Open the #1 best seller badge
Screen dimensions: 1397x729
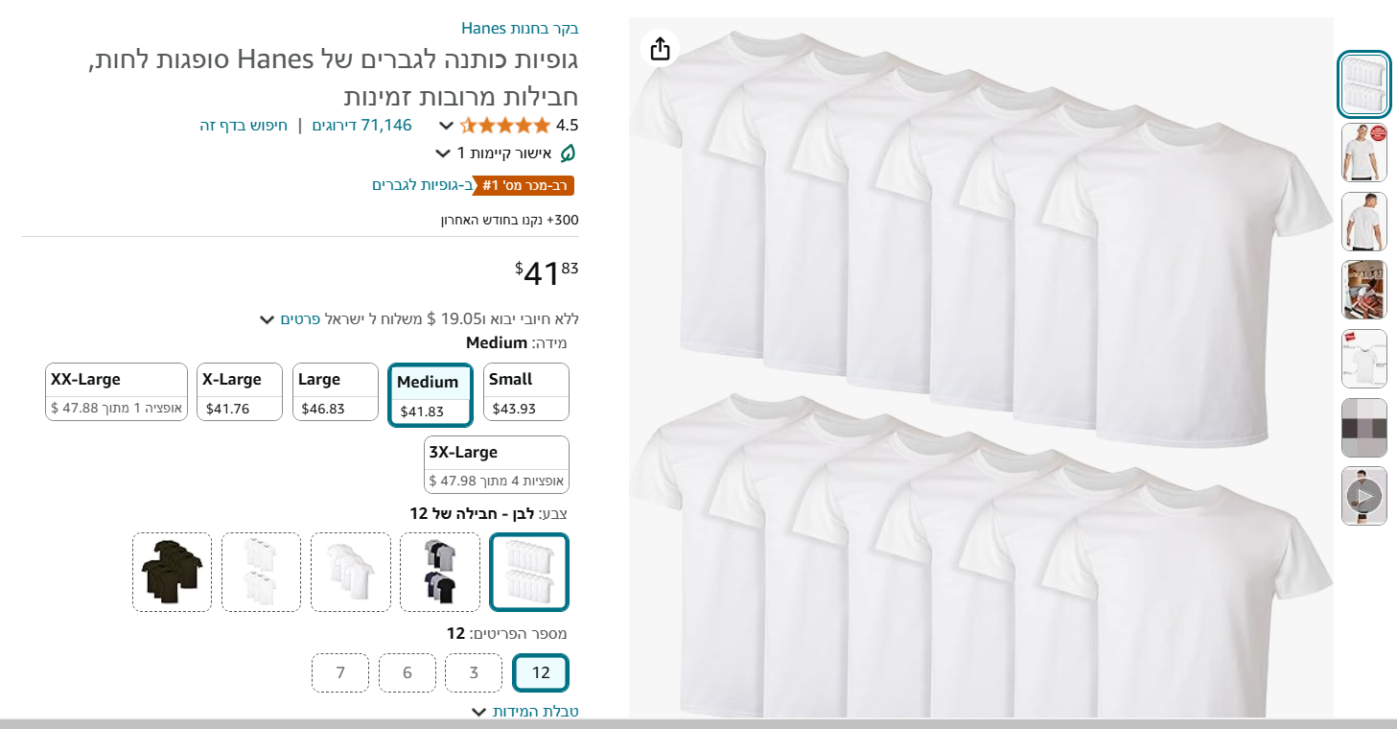524,185
